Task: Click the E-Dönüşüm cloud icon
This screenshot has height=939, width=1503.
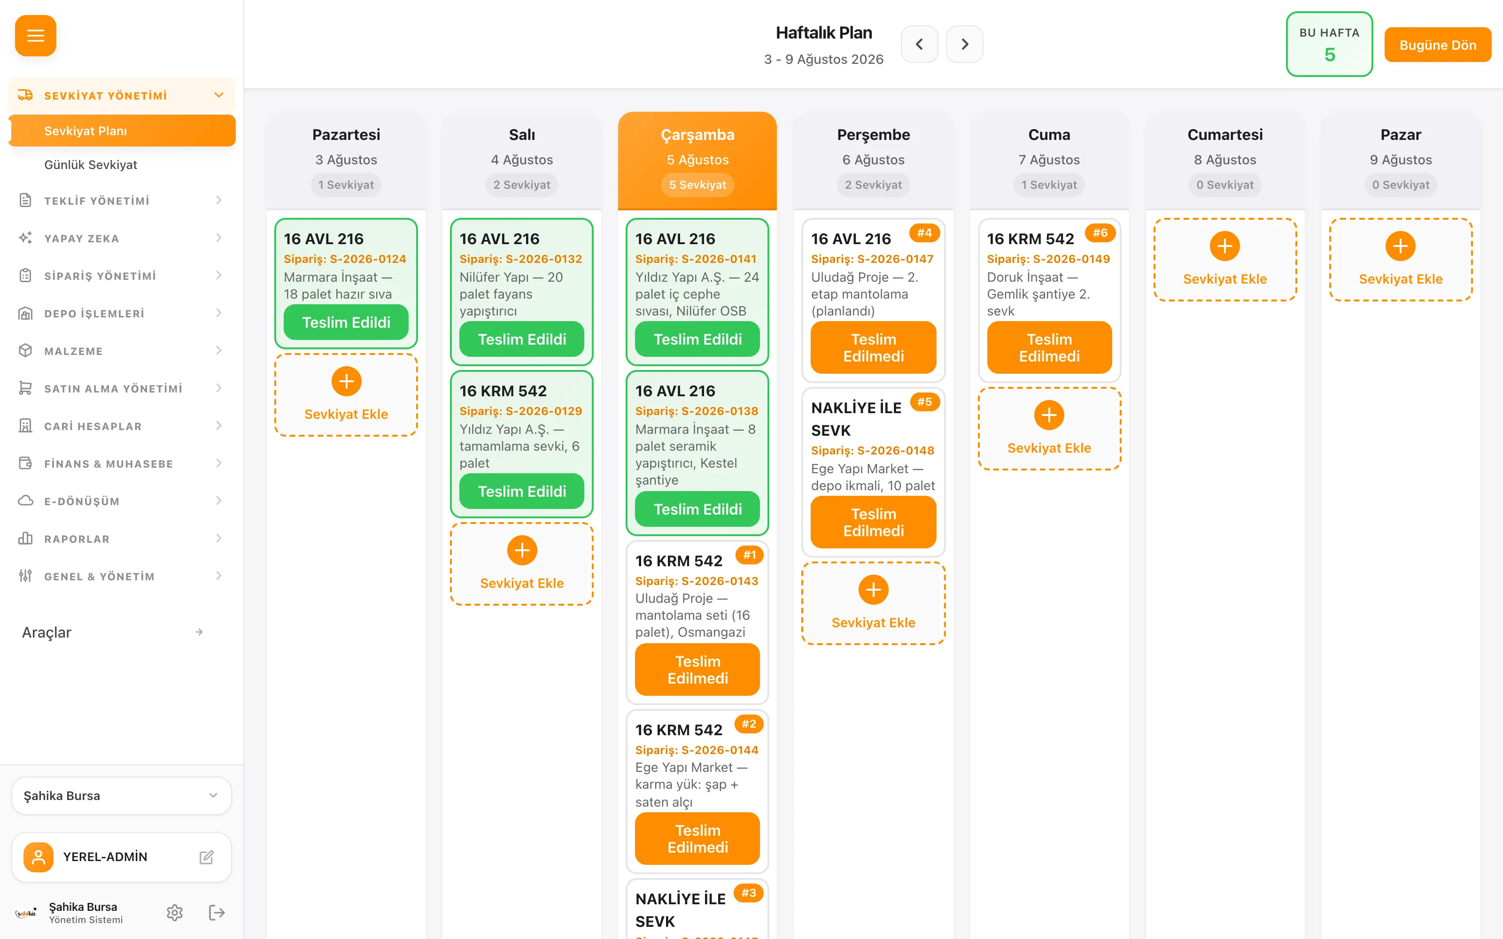Action: (x=25, y=500)
